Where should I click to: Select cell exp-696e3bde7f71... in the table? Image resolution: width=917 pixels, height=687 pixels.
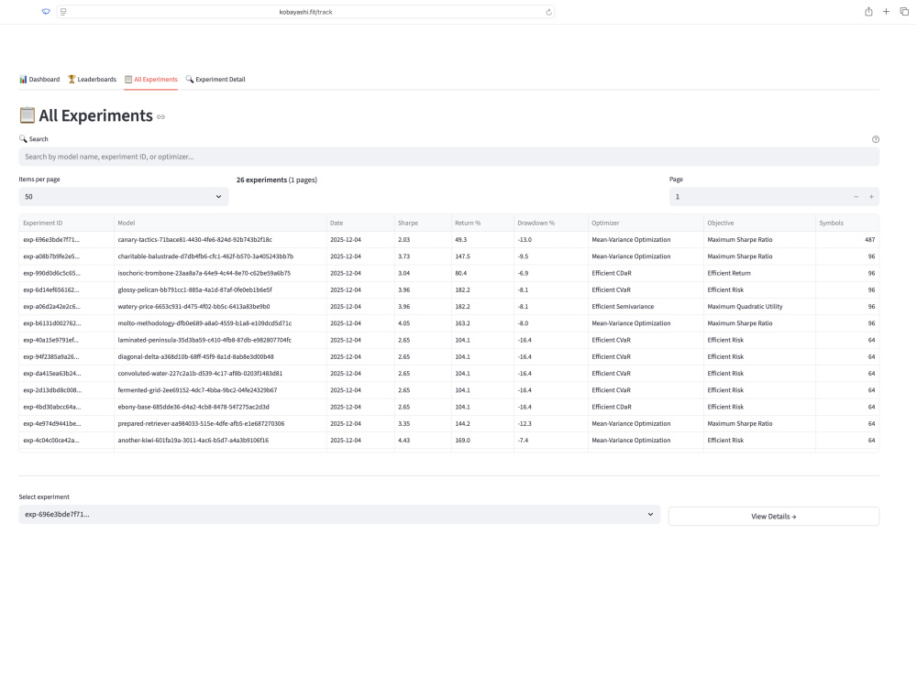pos(66,240)
